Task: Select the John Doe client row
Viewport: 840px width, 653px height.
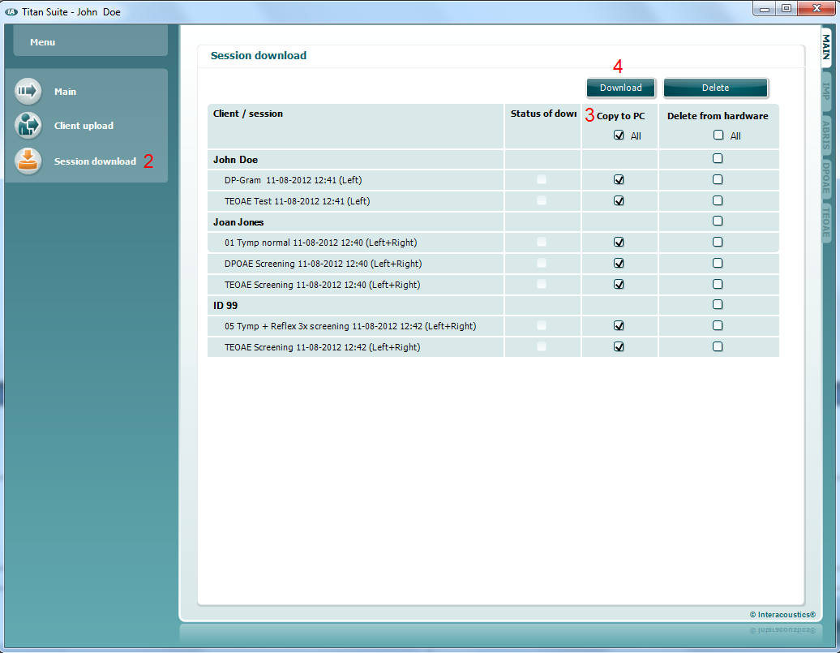Action: [493, 160]
